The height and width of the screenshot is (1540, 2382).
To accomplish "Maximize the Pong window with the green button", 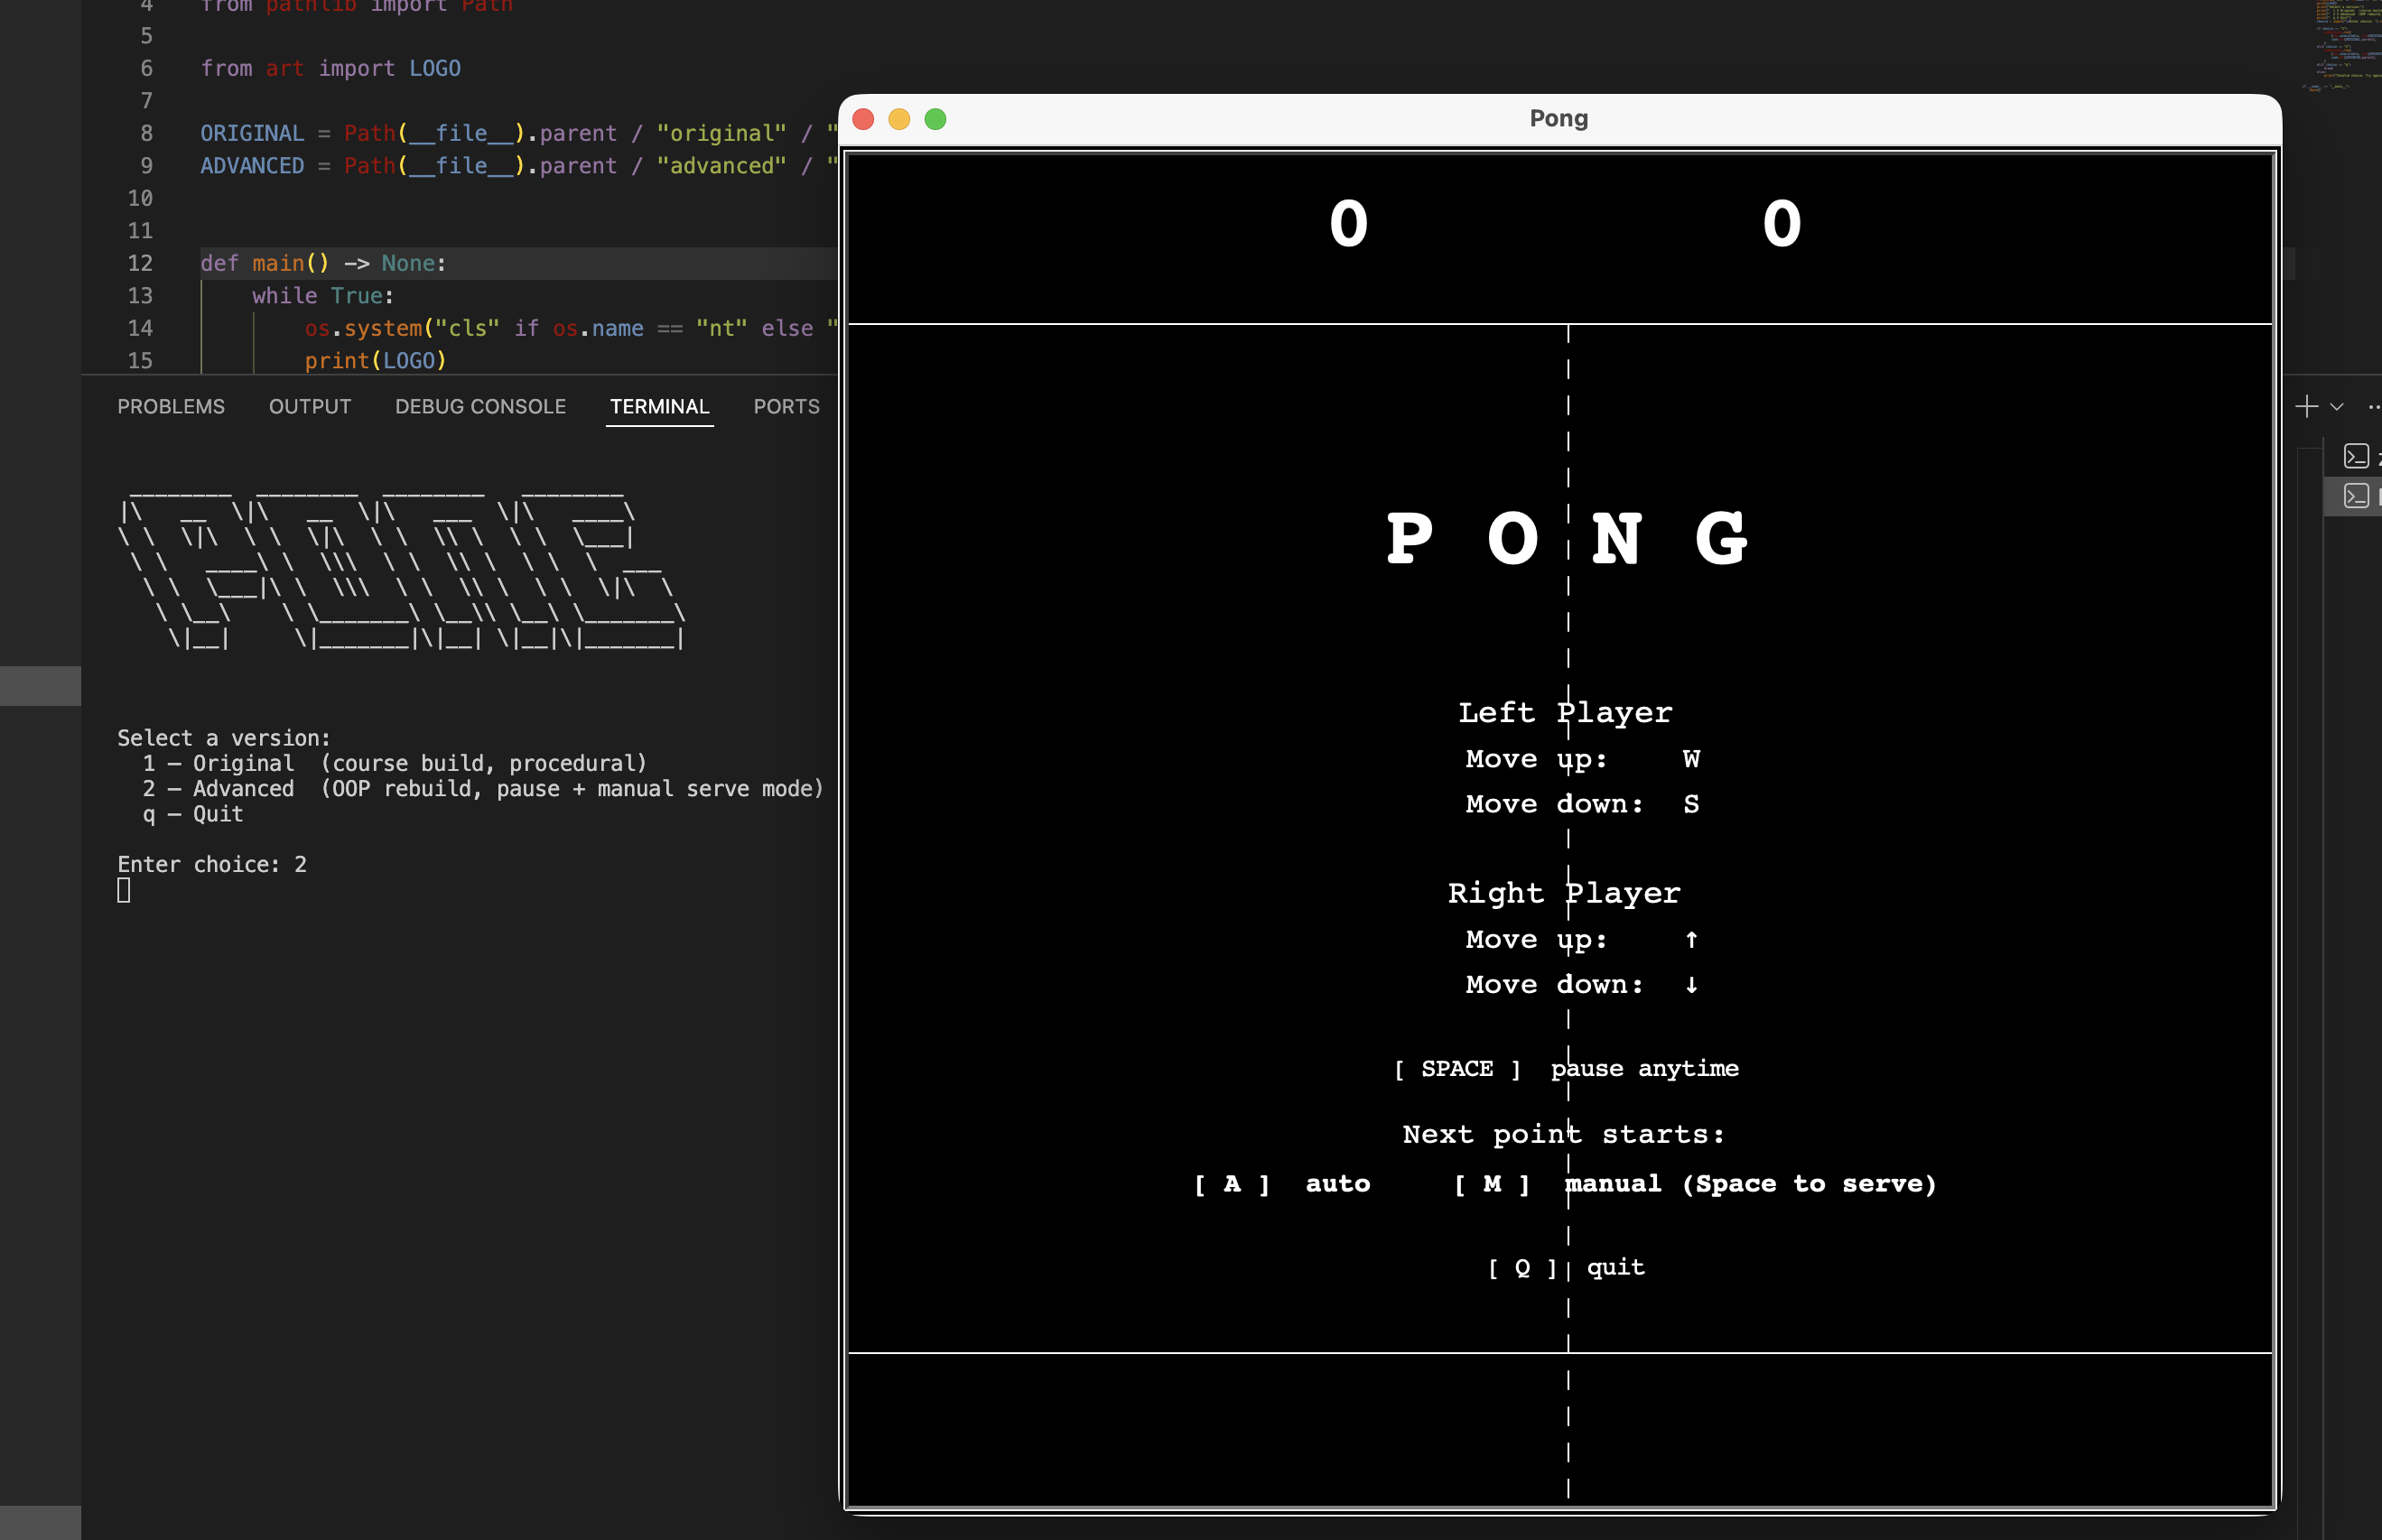I will tap(935, 119).
